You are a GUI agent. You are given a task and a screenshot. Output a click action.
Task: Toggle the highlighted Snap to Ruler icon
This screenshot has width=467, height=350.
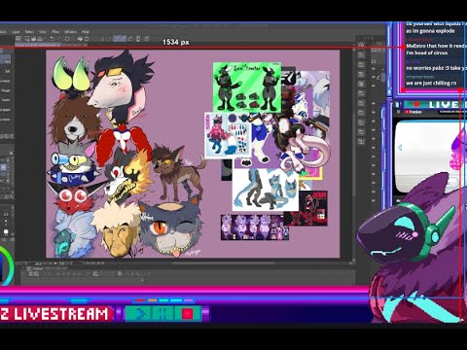117,39
